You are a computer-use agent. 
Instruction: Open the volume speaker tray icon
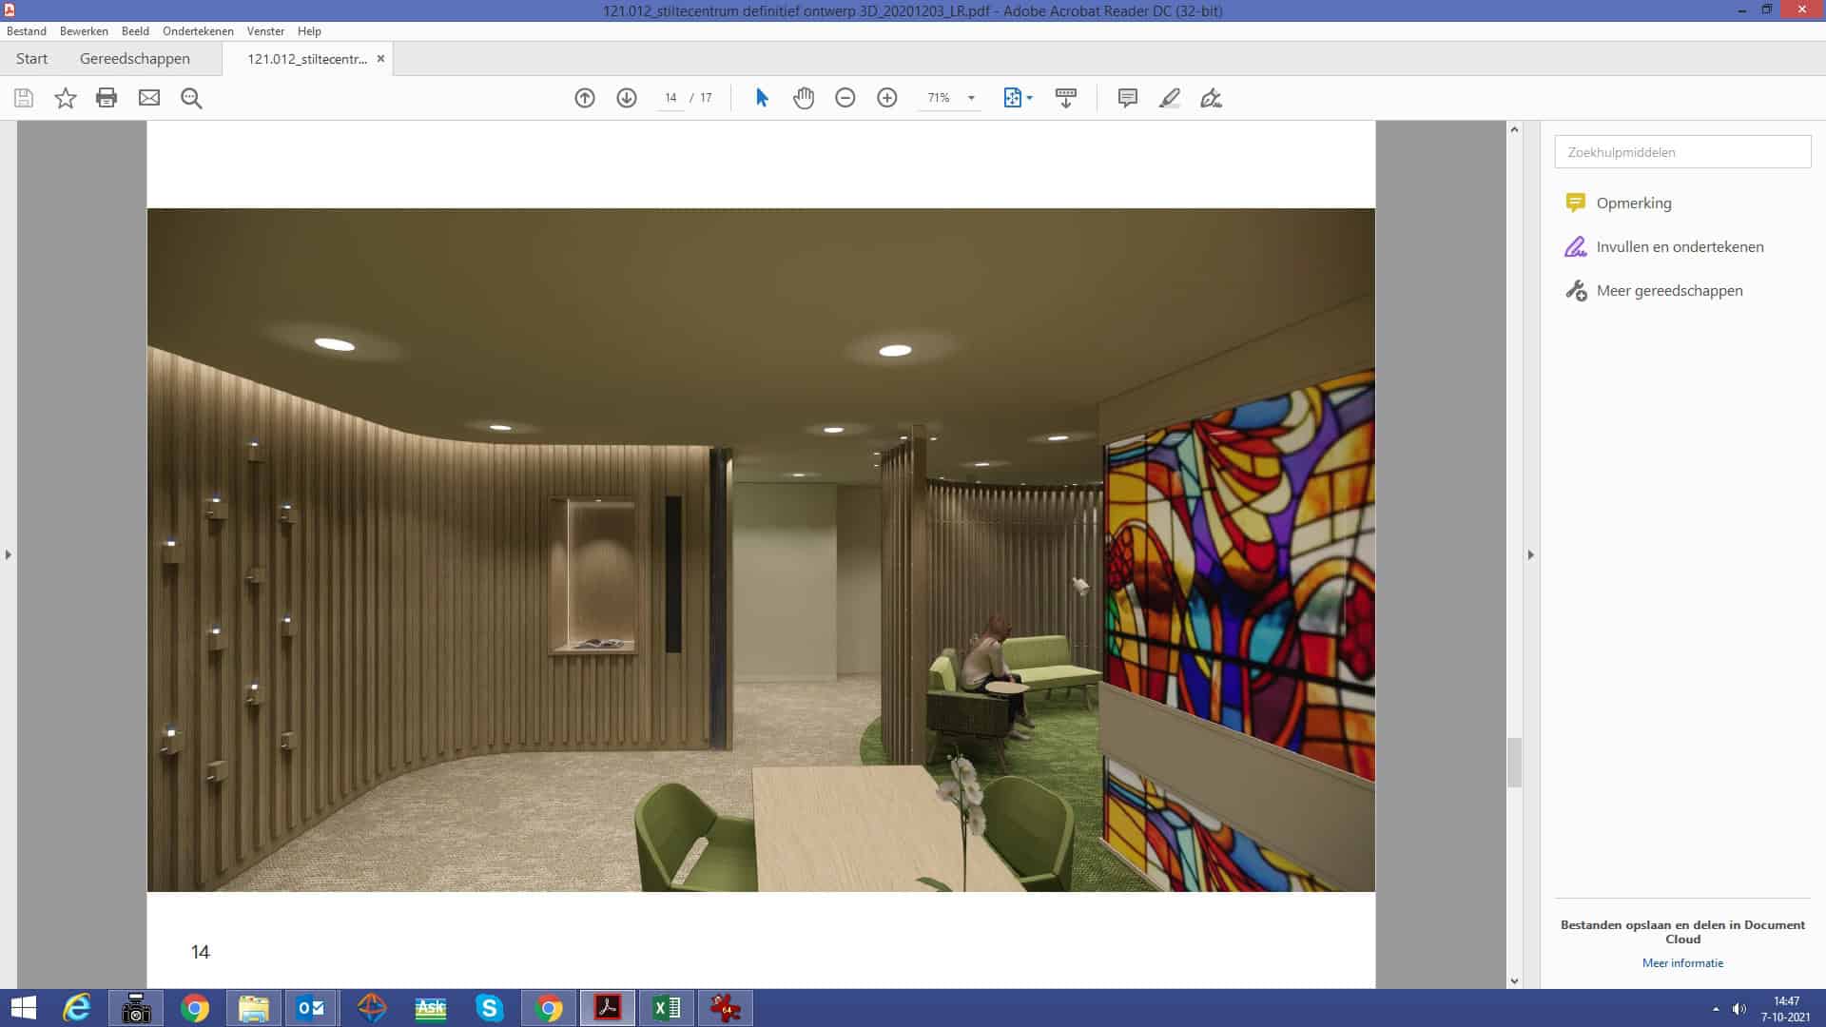[x=1739, y=1009]
